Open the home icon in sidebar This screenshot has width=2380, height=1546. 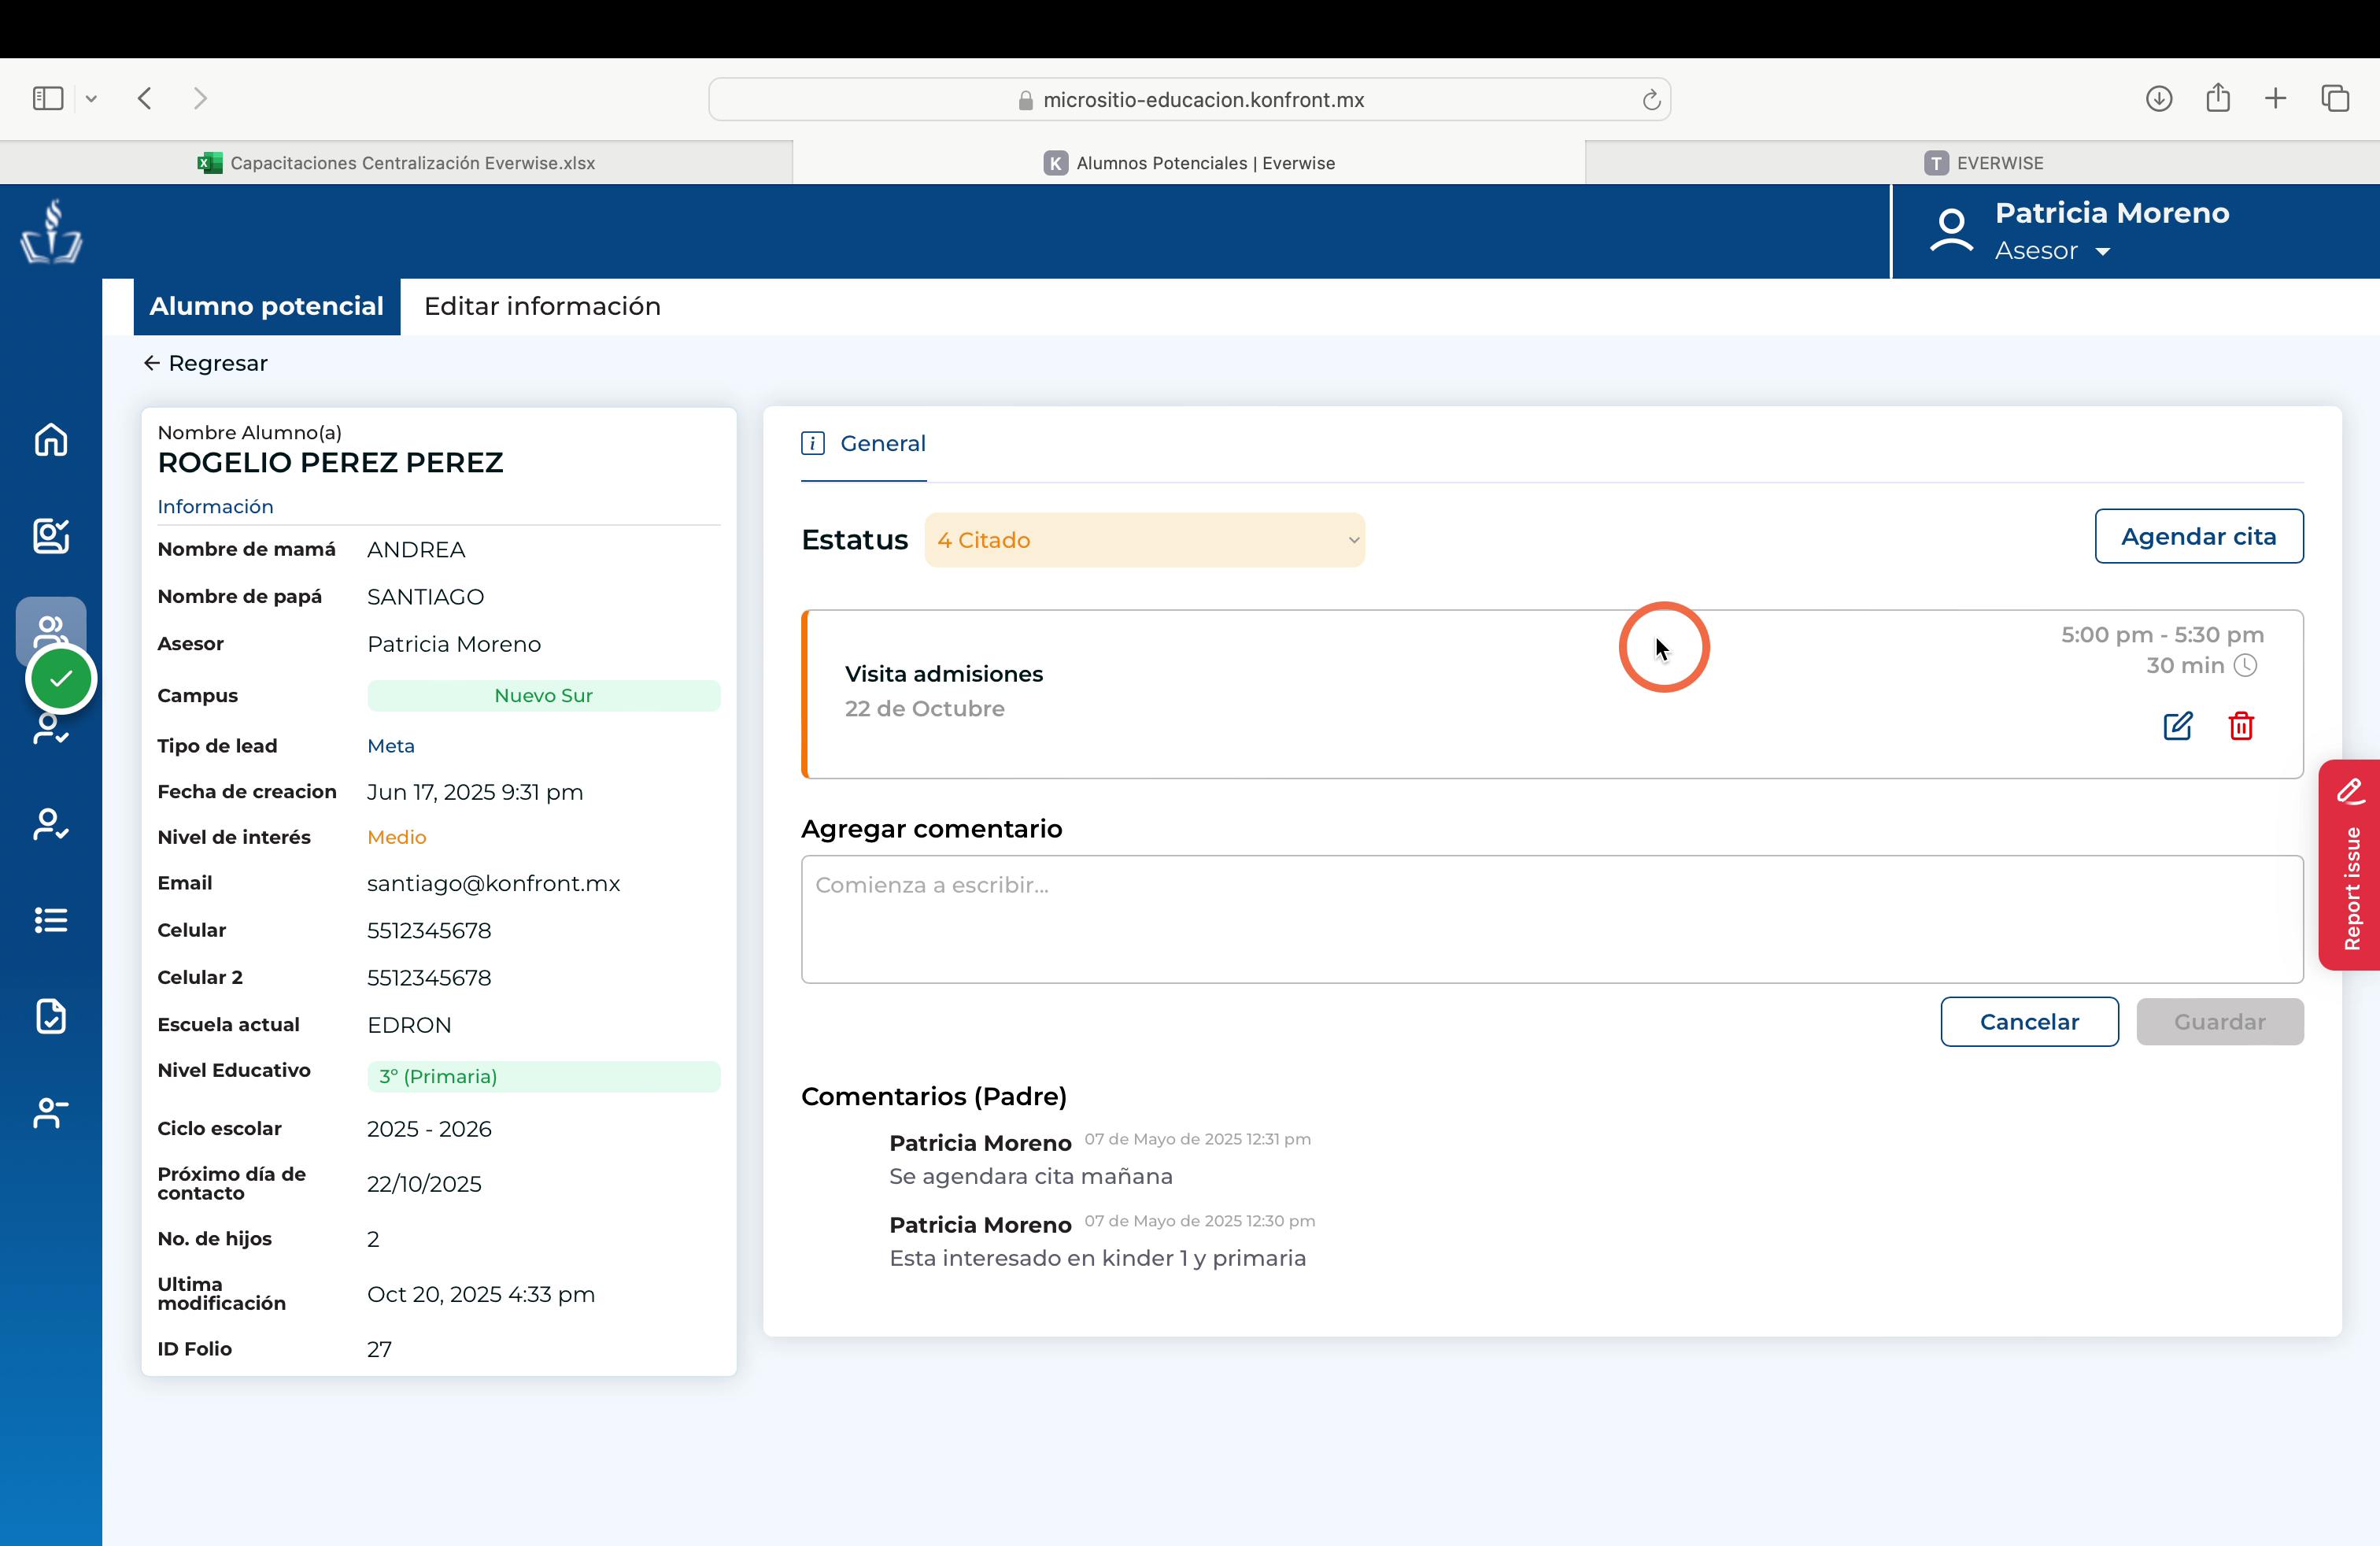pyautogui.click(x=51, y=440)
